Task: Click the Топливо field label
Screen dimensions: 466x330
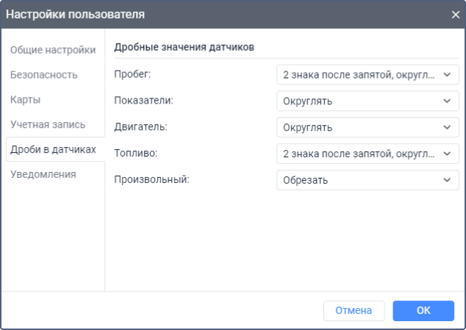Action: coord(136,154)
